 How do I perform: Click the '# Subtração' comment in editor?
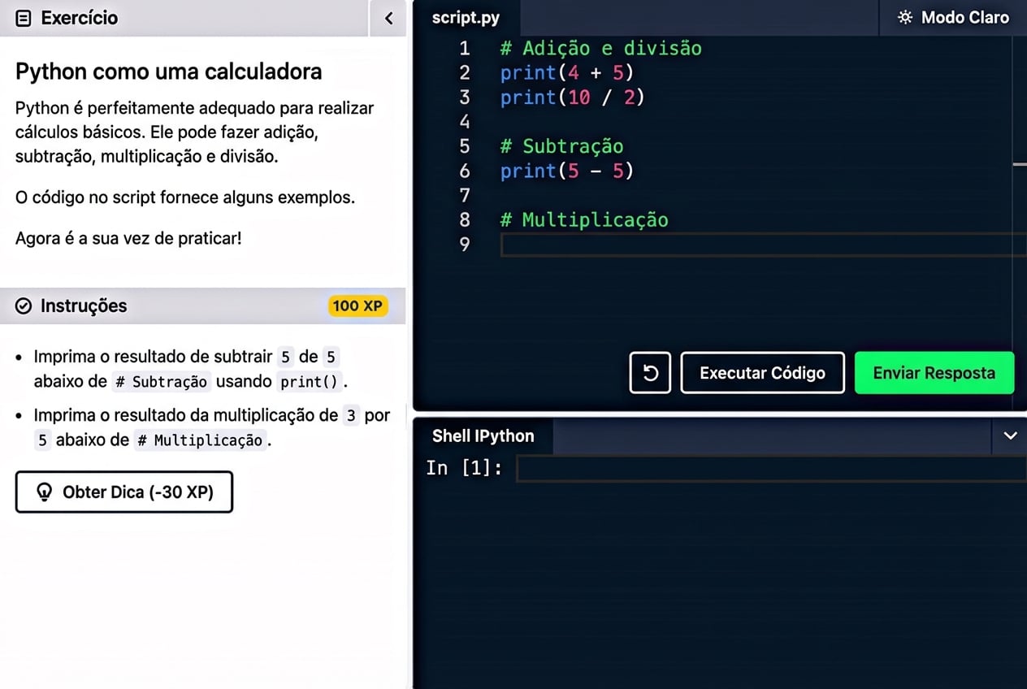pos(562,146)
